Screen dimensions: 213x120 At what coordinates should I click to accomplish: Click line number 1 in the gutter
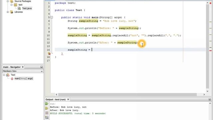click(x=49, y=3)
